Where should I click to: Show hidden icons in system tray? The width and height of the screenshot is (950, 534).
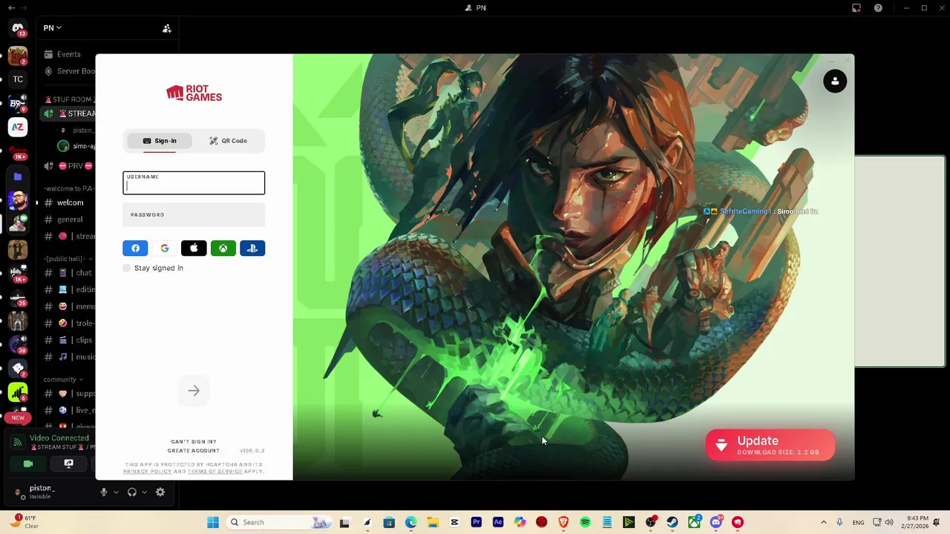point(823,522)
